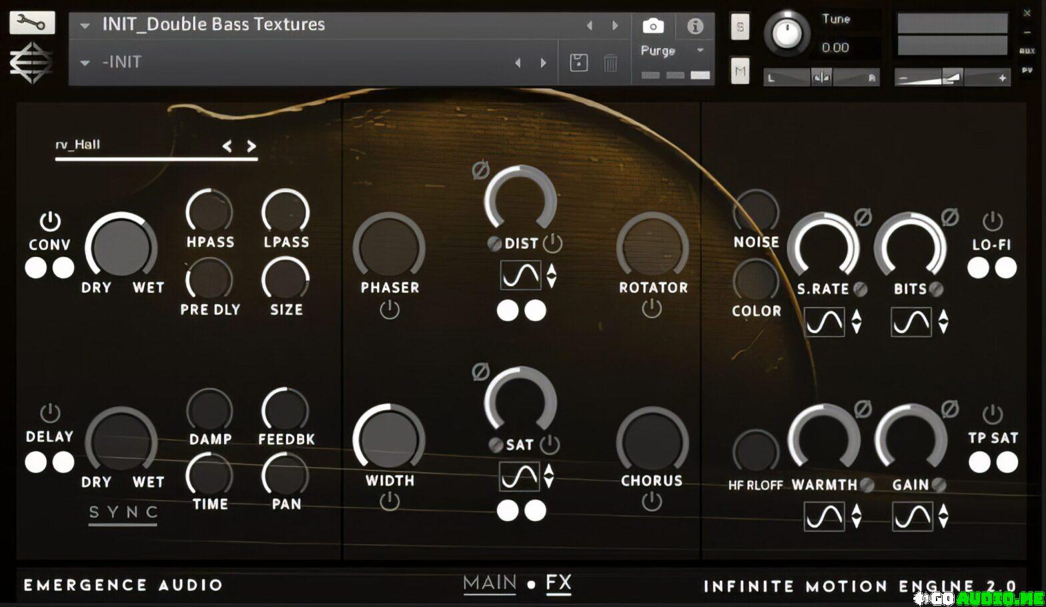This screenshot has height=607, width=1046.
Task: Toggle the CONV power button
Action: click(50, 221)
